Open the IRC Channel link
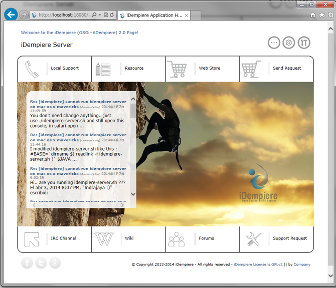The height and width of the screenshot is (288, 336). [x=63, y=238]
